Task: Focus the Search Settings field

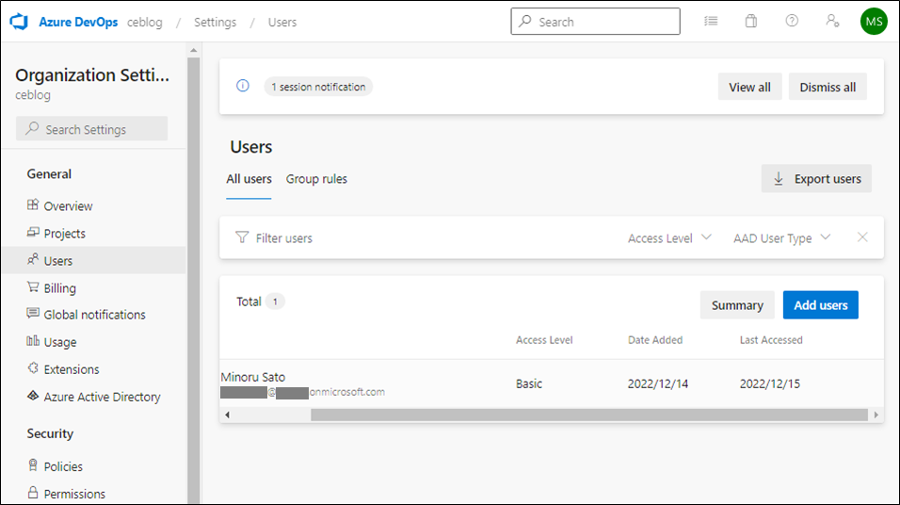Action: [92, 129]
